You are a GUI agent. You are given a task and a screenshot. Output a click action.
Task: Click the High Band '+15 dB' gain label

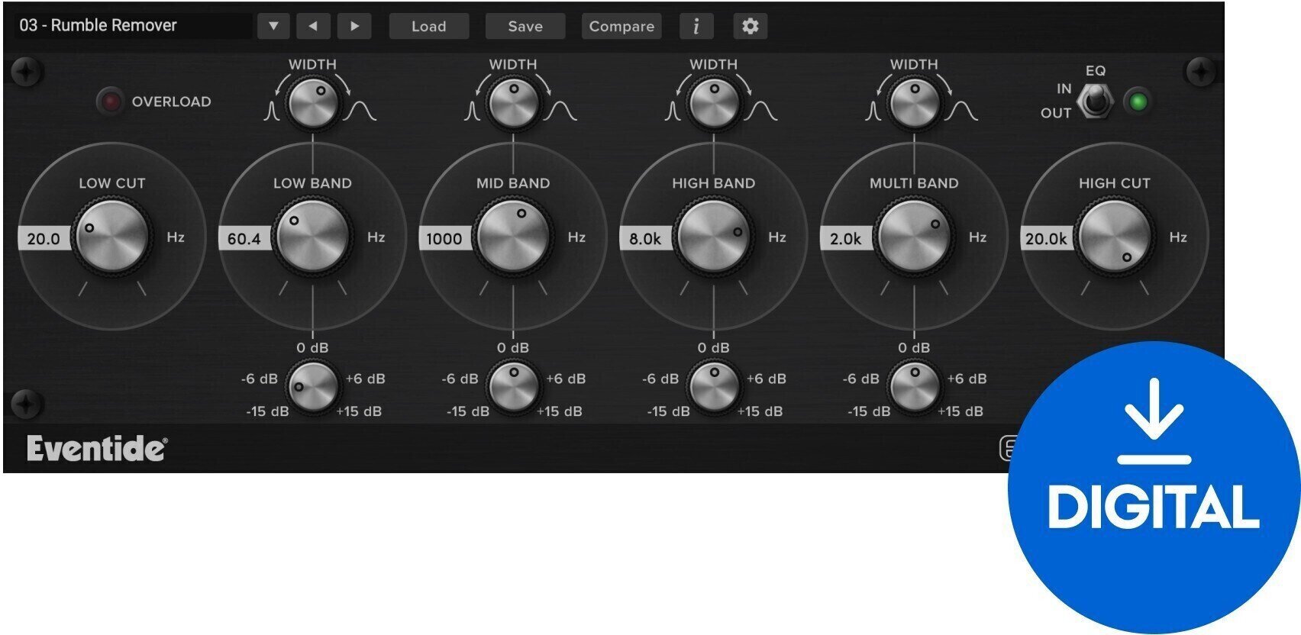760,411
